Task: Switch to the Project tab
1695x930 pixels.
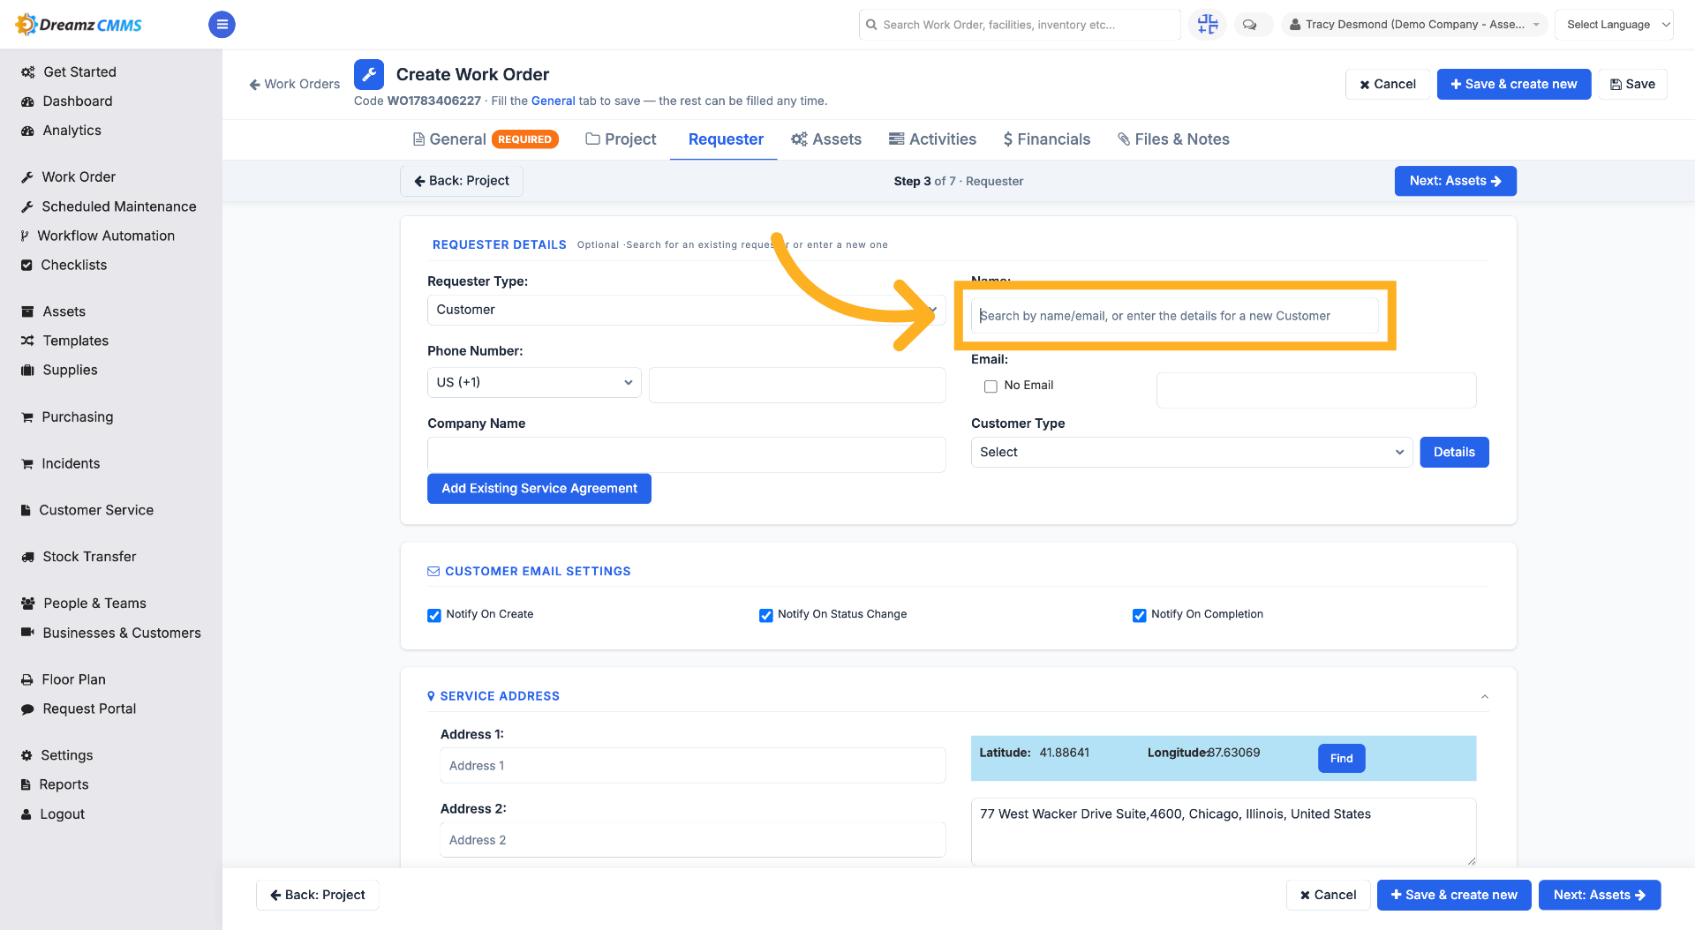Action: point(621,139)
